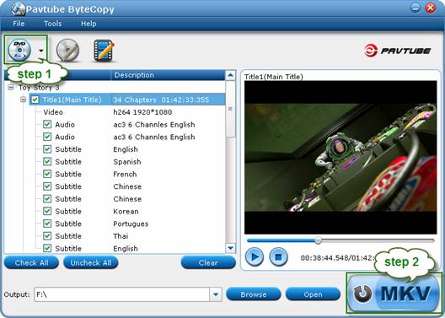Image resolution: width=445 pixels, height=318 pixels.
Task: Toggle the Korean Subtitle checkbox
Action: coord(47,211)
